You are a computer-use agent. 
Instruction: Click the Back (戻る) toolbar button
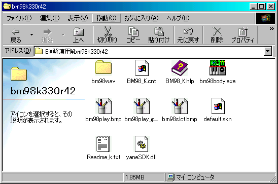[16, 35]
